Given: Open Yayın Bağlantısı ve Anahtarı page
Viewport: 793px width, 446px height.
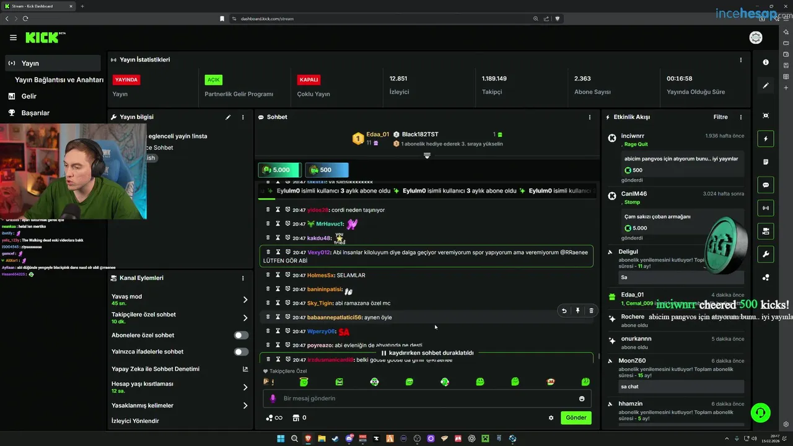Looking at the screenshot, I should [59, 80].
